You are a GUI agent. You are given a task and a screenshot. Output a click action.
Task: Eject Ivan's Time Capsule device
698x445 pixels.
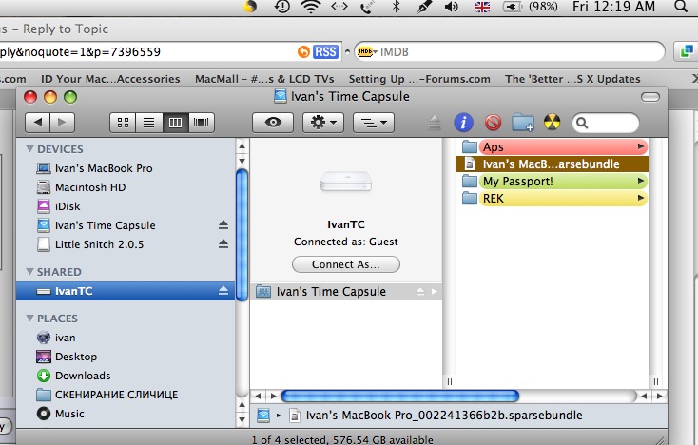coord(223,225)
